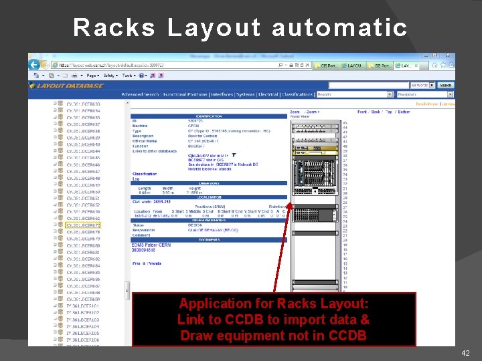Click the Search button
482x361 pixels.
(x=445, y=85)
